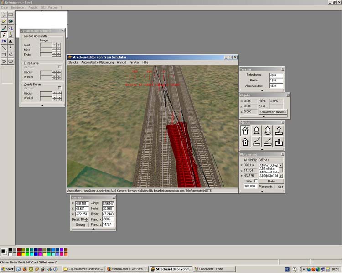342x273 pixels.
Task: Toggle the Gitter checkbox in Platzierung
Action: pos(256,181)
